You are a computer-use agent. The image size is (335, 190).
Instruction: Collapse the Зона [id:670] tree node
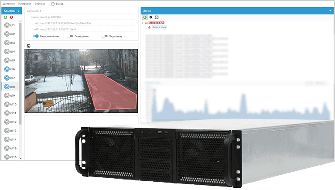[142, 23]
